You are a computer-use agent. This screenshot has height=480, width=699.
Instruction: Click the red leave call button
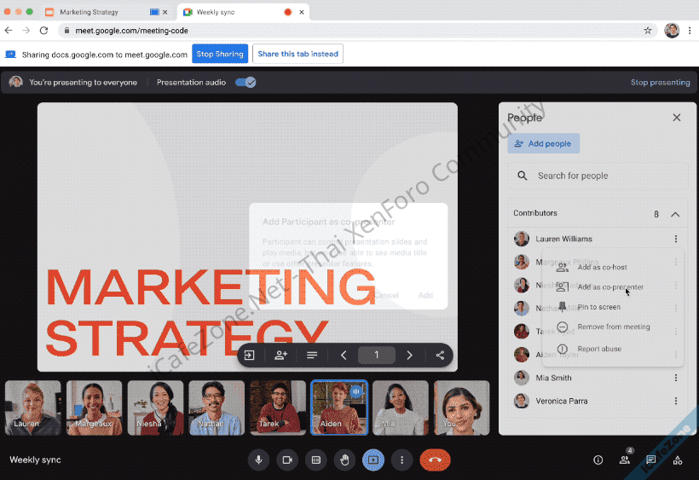pos(435,460)
